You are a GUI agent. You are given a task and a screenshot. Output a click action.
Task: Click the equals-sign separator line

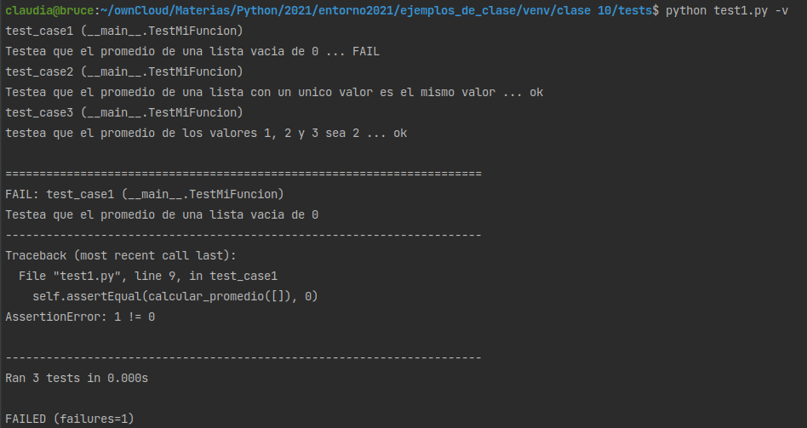243,174
